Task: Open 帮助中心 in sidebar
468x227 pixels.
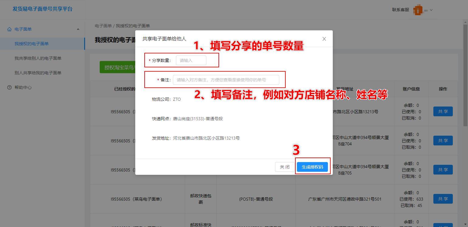Action: point(23,87)
